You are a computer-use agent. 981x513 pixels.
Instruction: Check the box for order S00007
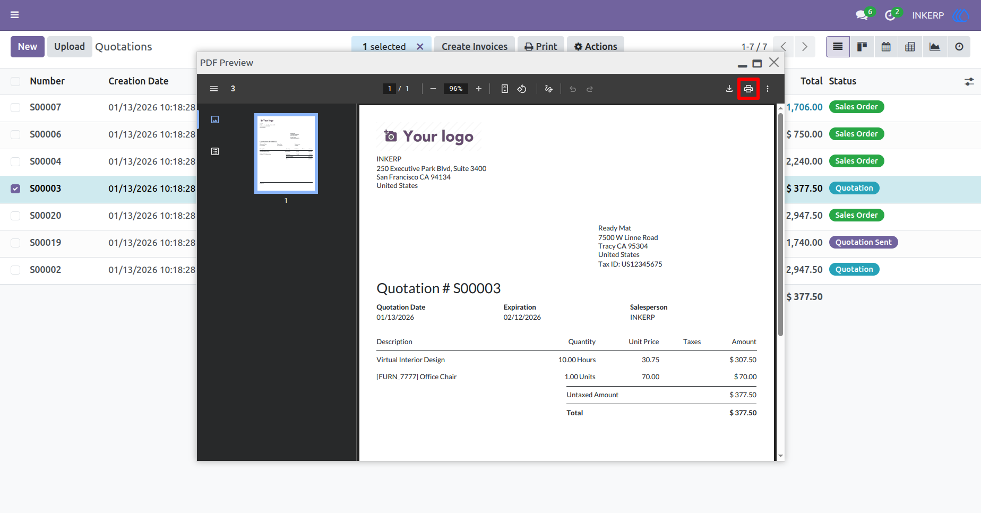[x=15, y=107]
